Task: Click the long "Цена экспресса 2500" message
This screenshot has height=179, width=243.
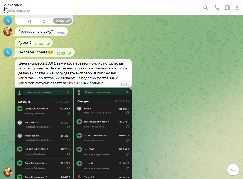Action: coord(73,73)
